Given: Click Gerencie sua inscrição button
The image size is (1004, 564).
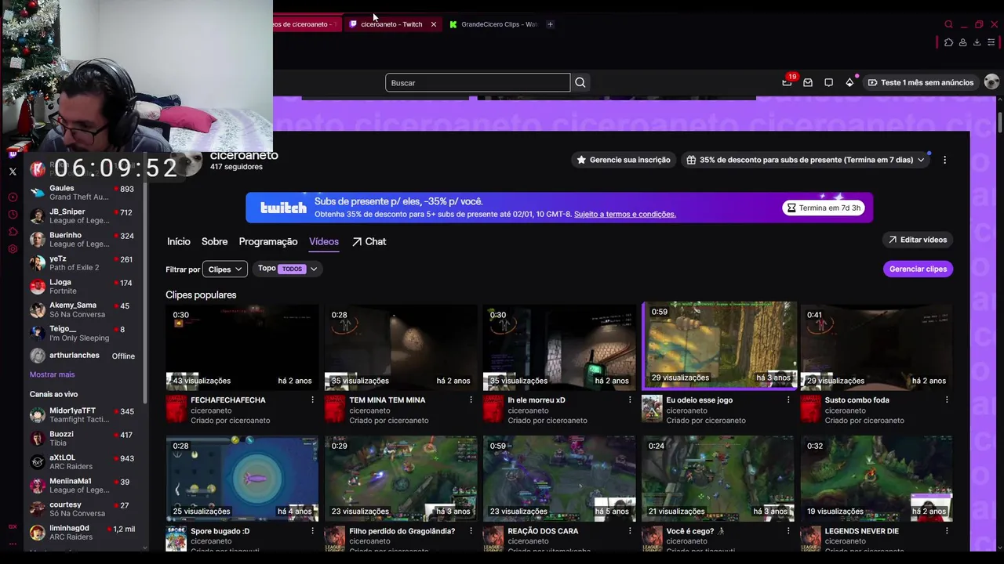Looking at the screenshot, I should tap(624, 160).
